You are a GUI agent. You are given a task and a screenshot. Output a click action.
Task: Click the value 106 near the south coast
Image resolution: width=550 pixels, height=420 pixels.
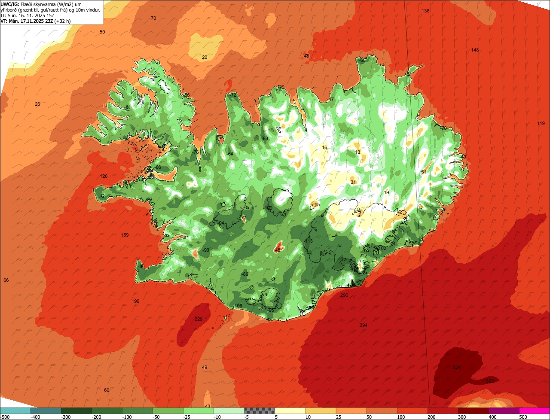point(238,306)
